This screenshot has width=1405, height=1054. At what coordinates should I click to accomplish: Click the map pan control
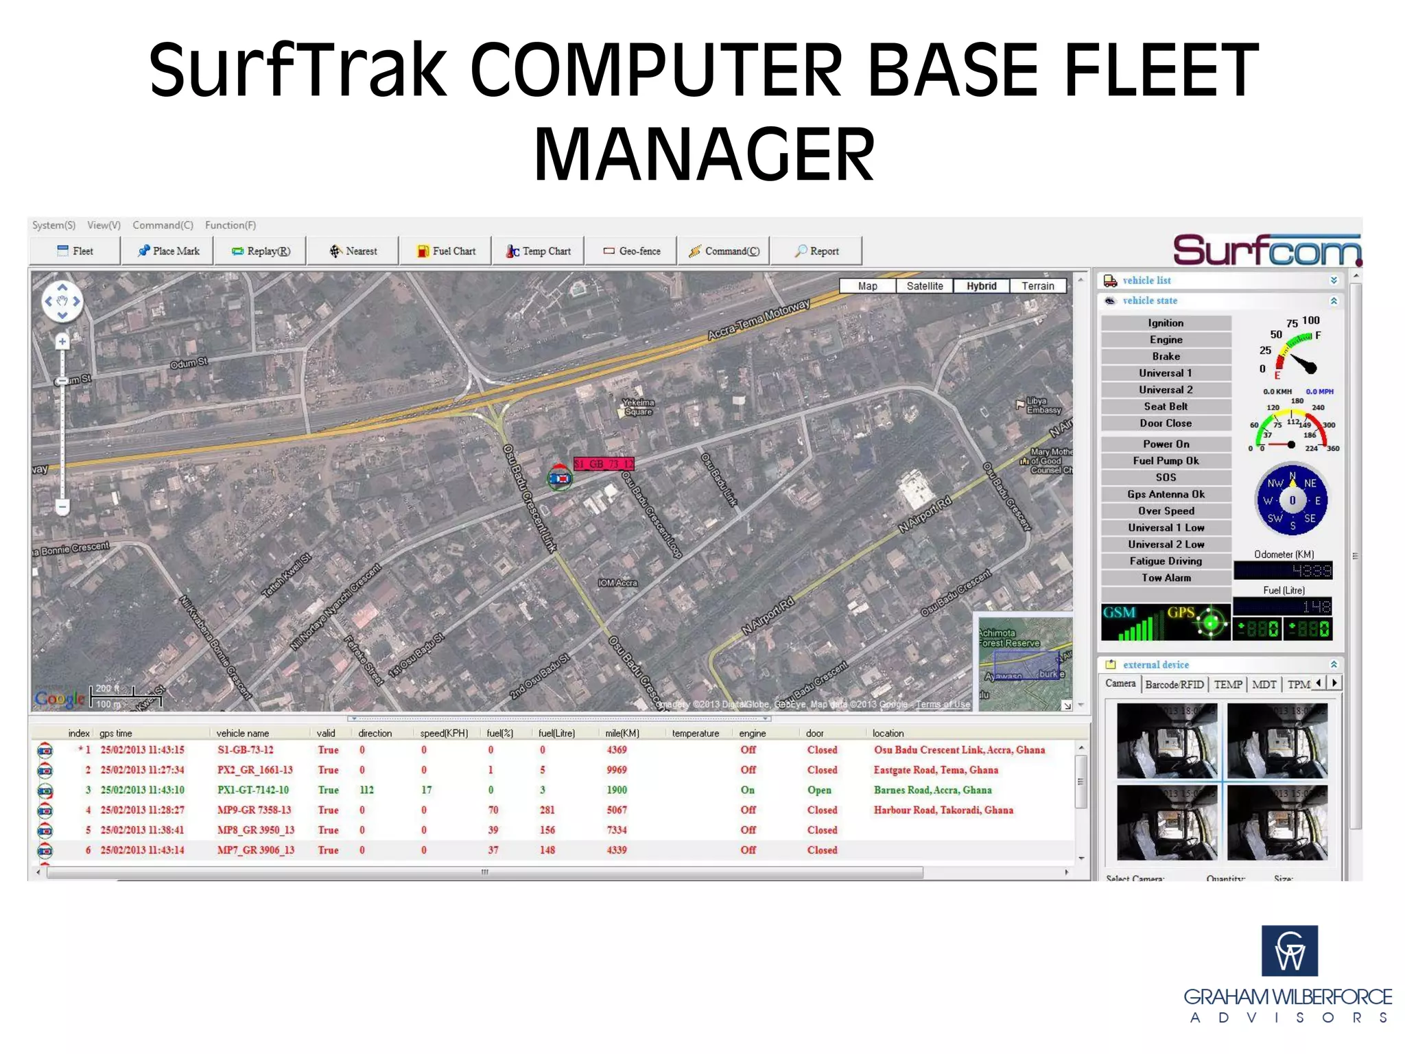click(62, 301)
